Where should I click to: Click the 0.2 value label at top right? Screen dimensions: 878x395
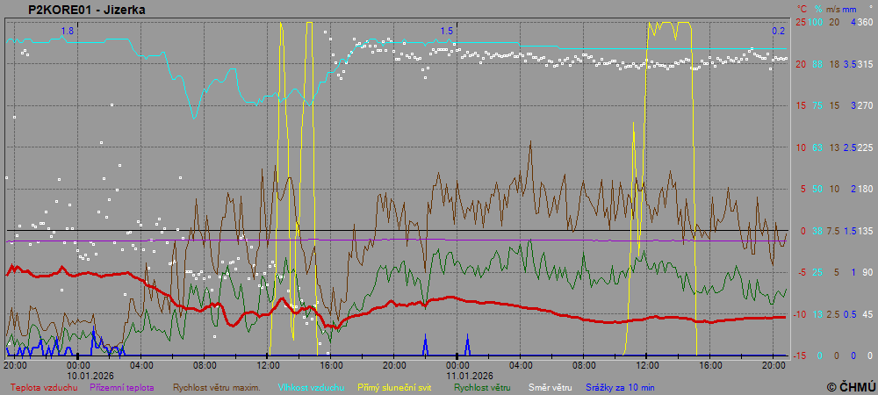(x=778, y=31)
